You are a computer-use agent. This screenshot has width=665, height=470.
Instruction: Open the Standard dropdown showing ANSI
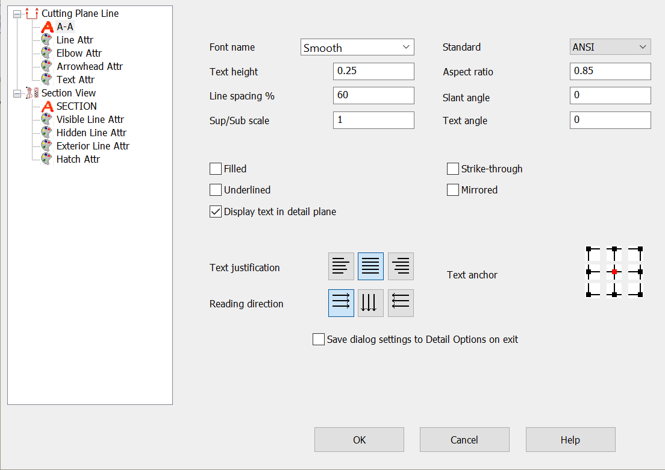pyautogui.click(x=610, y=46)
